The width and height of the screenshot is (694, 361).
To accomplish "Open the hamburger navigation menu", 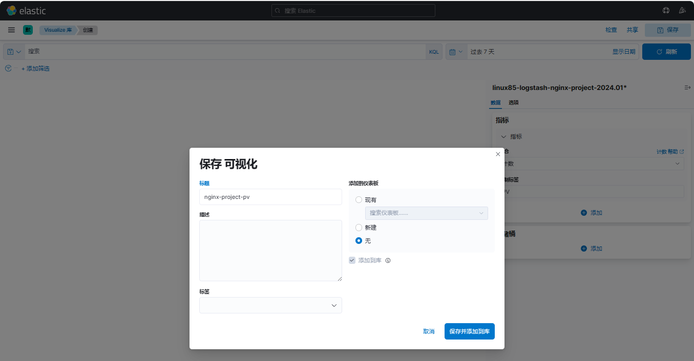I will coord(11,30).
